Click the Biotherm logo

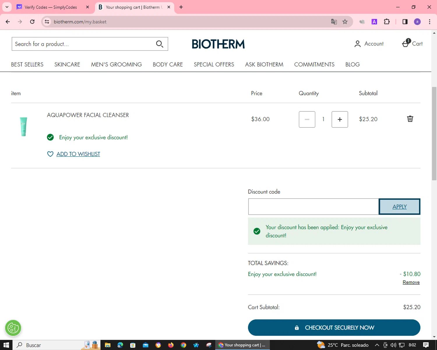[x=218, y=44]
